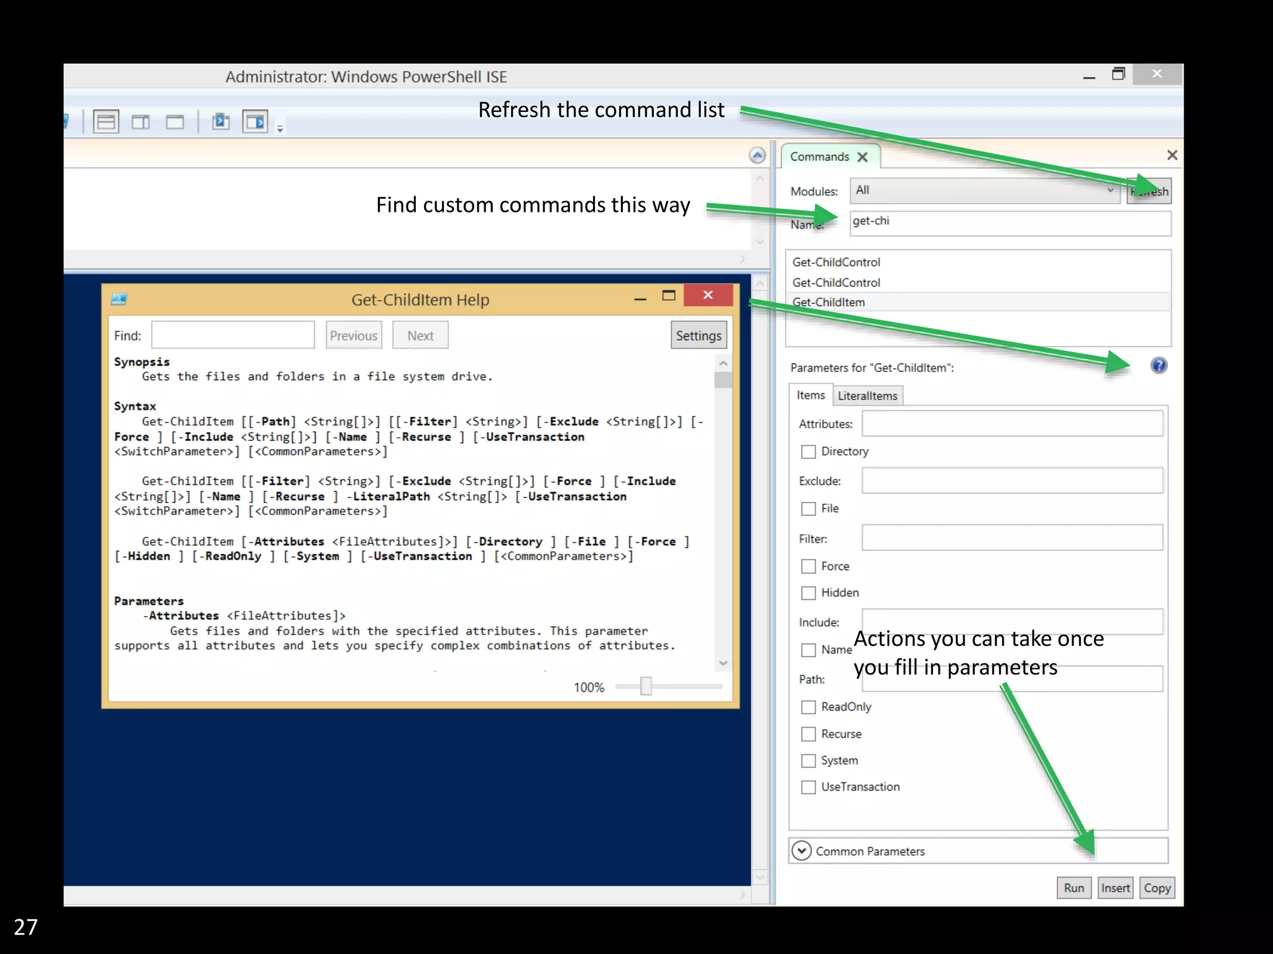Select the first Get-ChildControl entry

tap(978, 262)
